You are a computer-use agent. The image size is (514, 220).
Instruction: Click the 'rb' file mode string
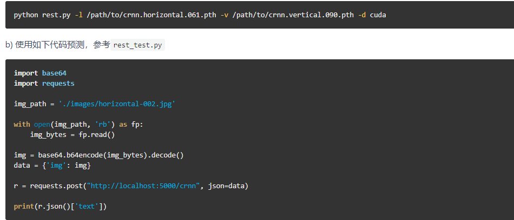pos(103,124)
